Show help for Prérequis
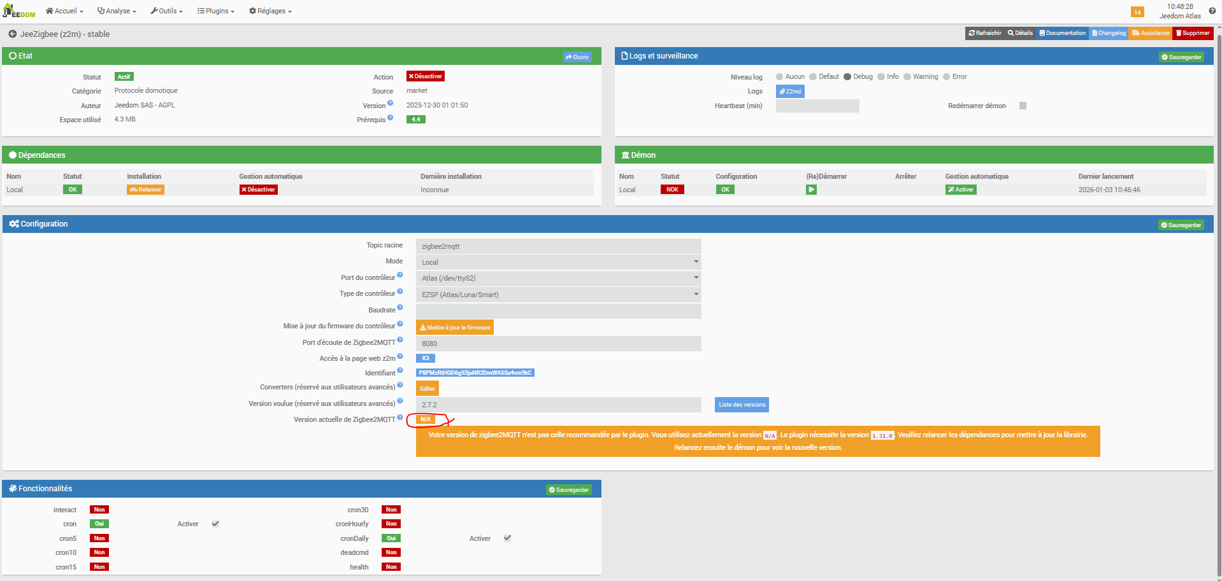 [x=391, y=117]
